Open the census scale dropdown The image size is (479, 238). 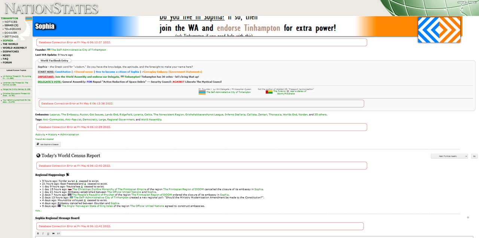click(x=449, y=156)
